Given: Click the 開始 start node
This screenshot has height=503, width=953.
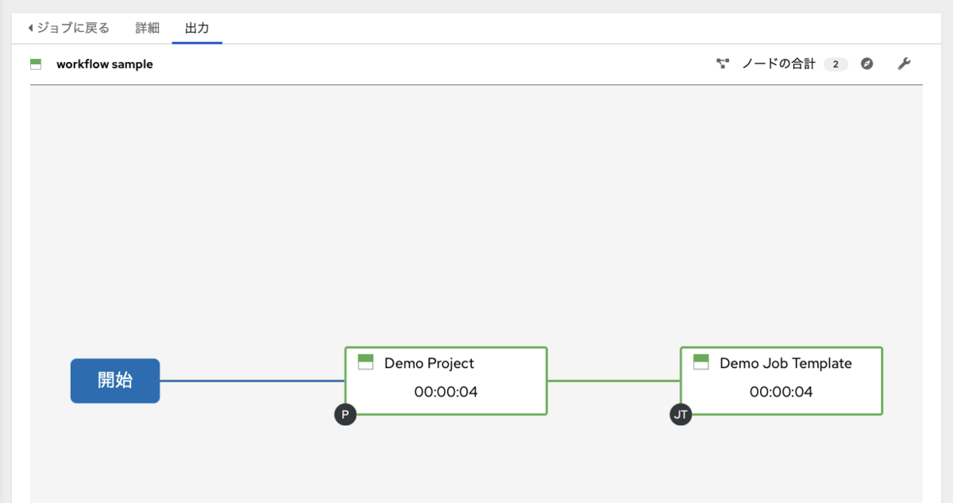Looking at the screenshot, I should 115,381.
